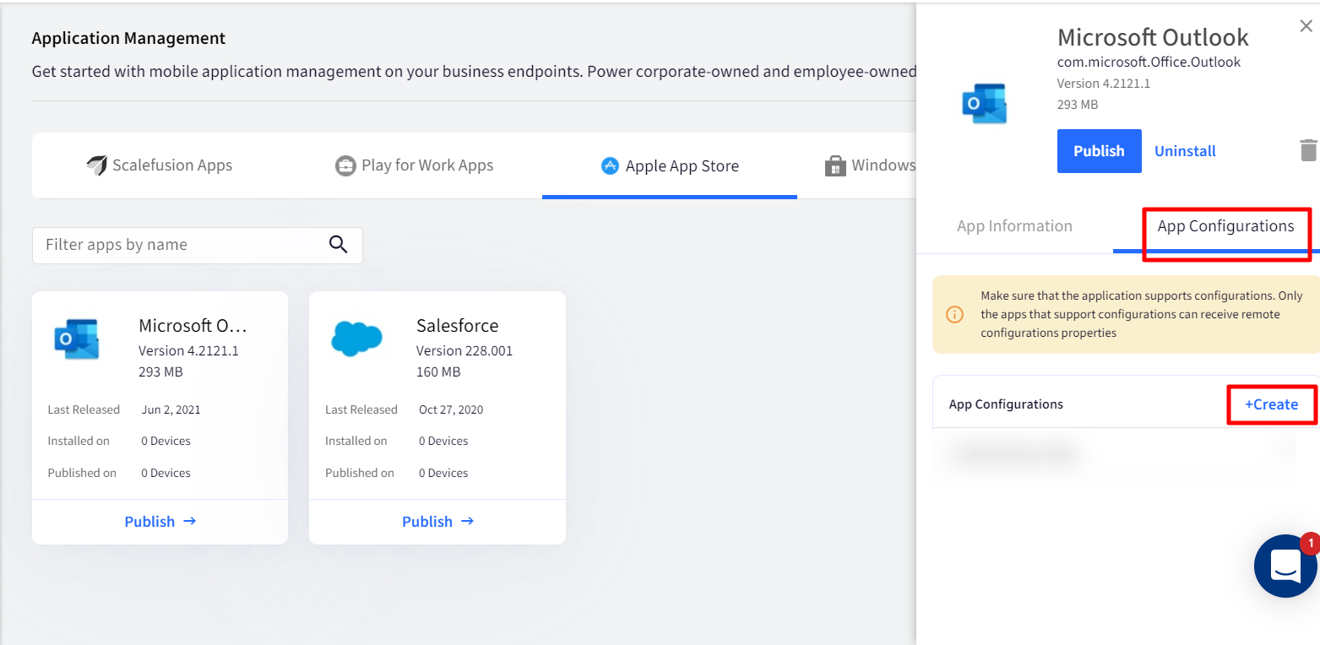1320x645 pixels.
Task: Click 293 MB in the details panel
Action: (1077, 105)
